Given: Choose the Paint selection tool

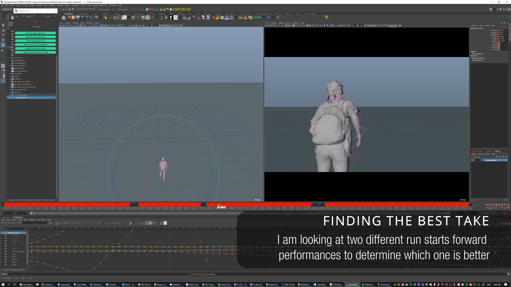Looking at the screenshot, I should [3, 35].
